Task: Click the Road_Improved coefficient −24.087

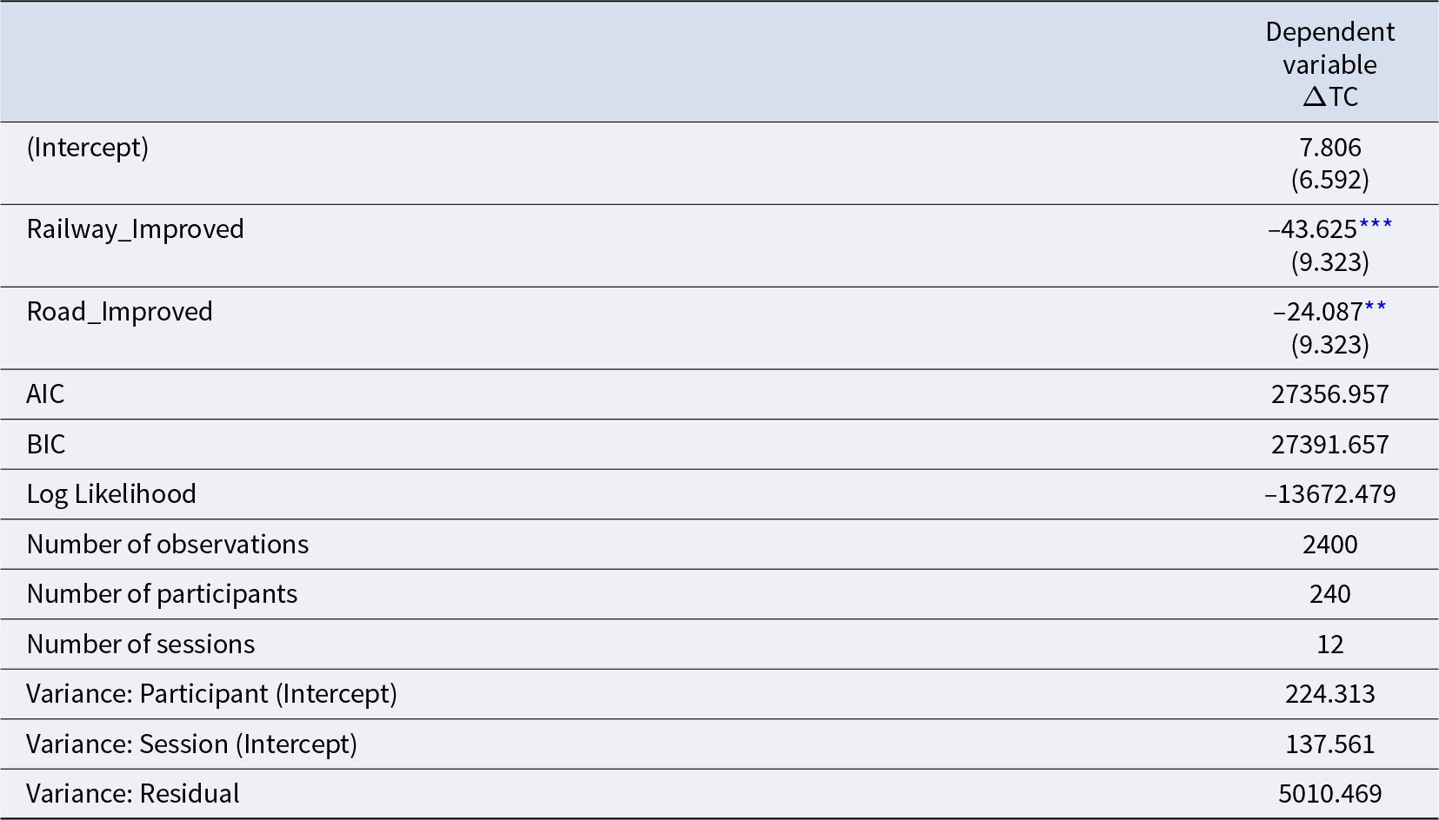Action: [1317, 312]
